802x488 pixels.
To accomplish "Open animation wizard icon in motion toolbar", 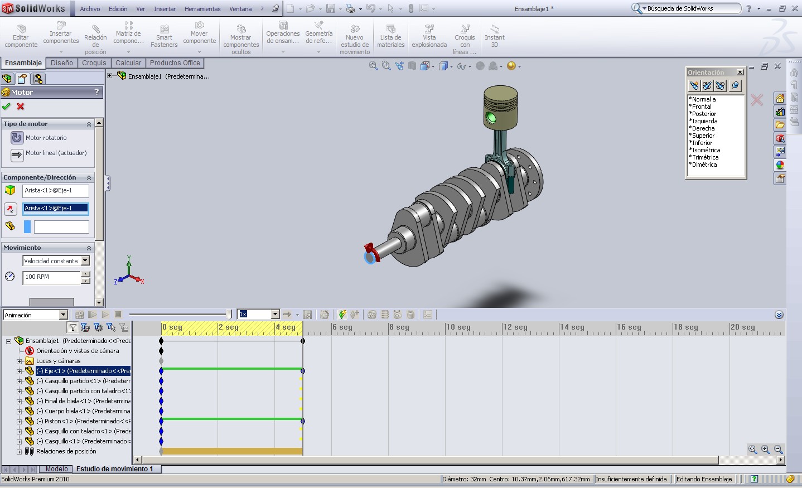I will [x=325, y=315].
